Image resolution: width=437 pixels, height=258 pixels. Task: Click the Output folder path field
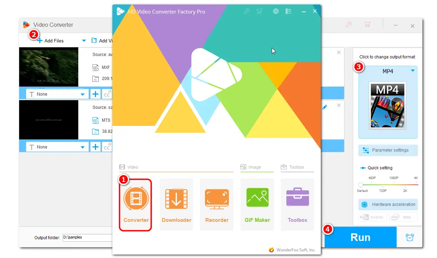(x=87, y=237)
